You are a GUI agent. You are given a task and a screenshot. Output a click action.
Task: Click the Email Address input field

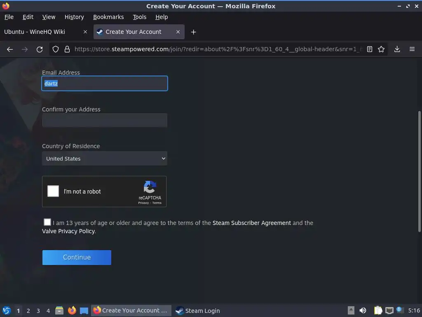tap(105, 83)
